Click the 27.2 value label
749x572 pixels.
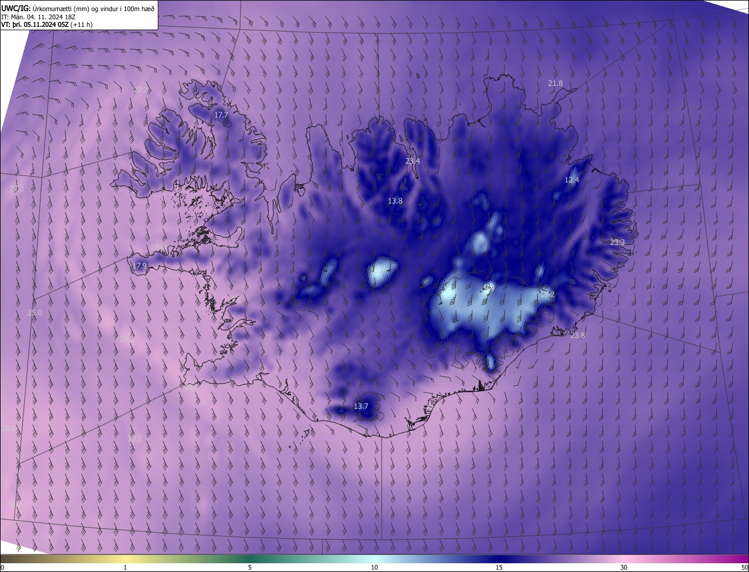coord(140,89)
